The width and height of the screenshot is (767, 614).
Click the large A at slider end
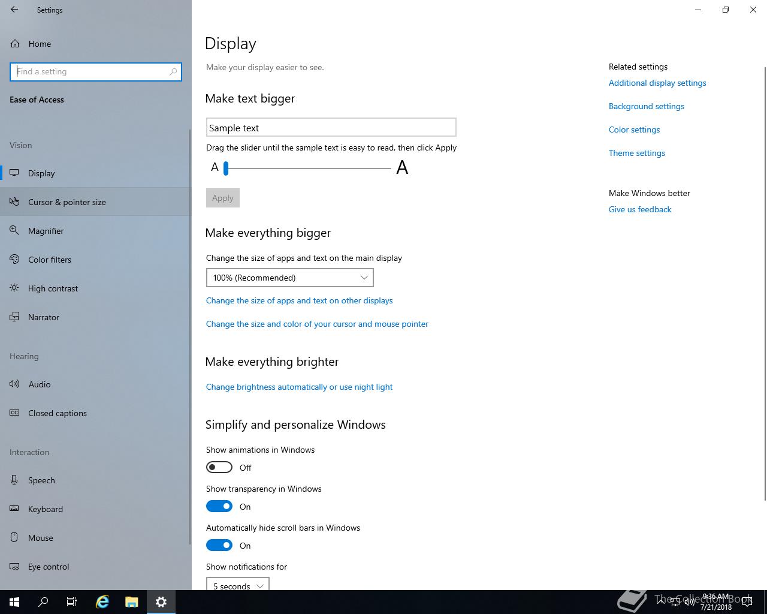pyautogui.click(x=402, y=167)
